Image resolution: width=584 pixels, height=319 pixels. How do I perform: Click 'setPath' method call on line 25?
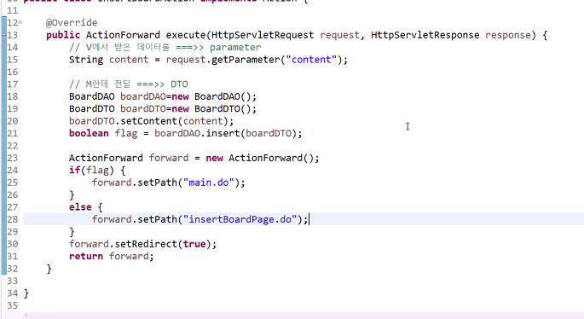157,183
